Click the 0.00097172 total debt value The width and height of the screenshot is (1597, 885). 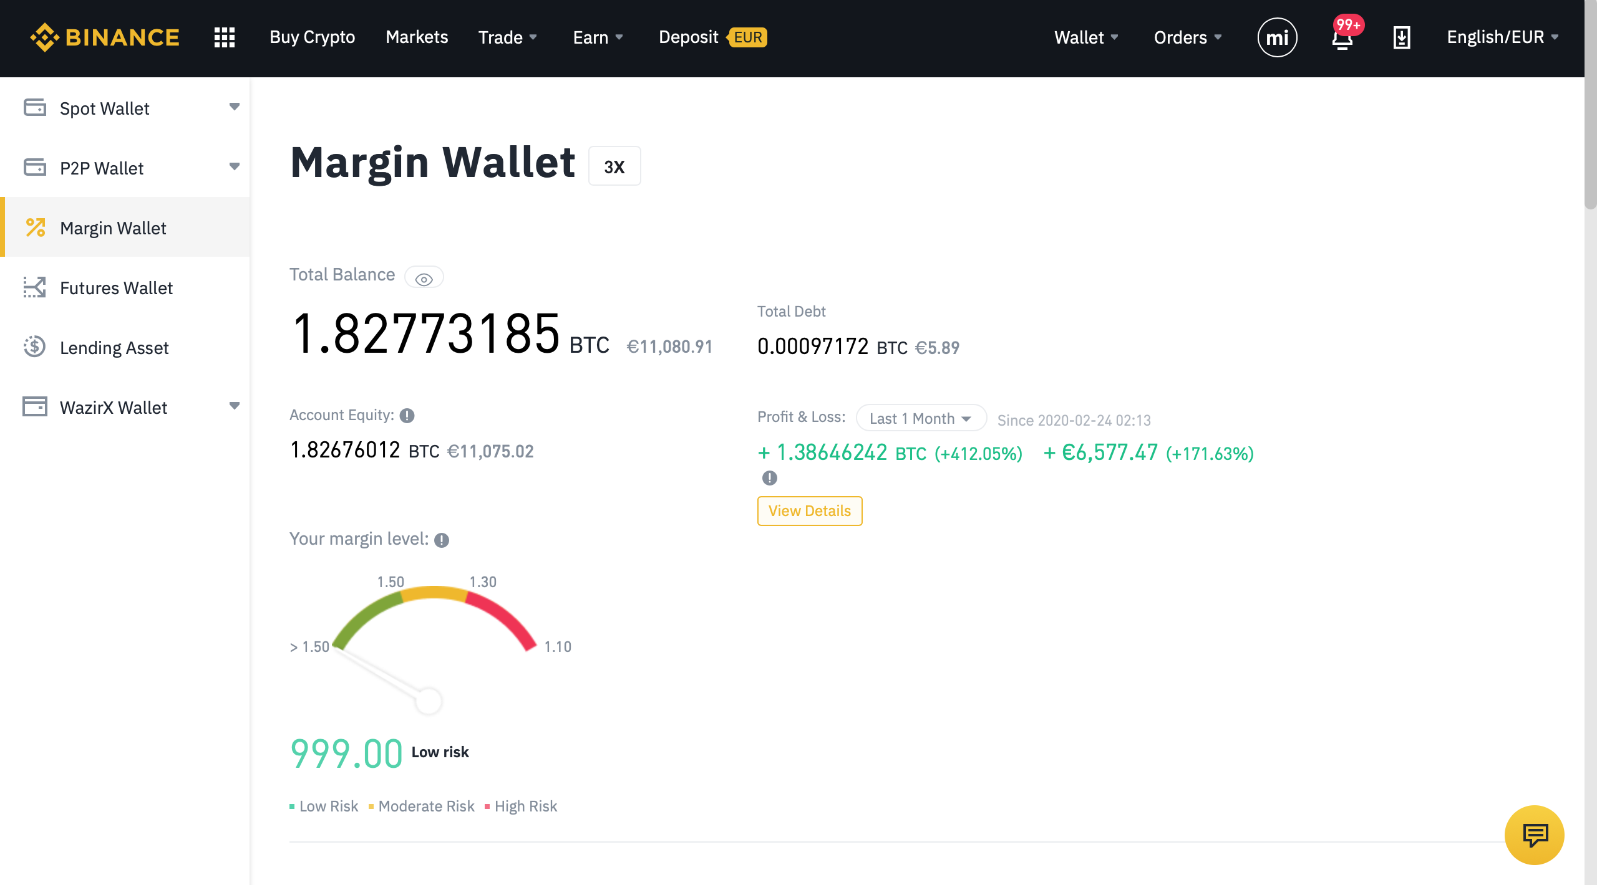click(x=813, y=347)
